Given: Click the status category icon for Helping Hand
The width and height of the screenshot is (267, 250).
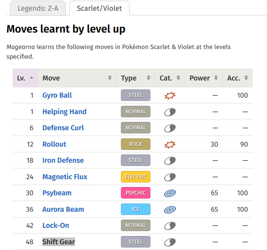Looking at the screenshot, I should point(170,112).
